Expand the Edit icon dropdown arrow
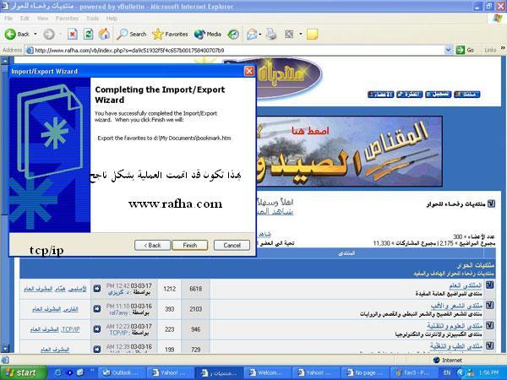 click(300, 34)
